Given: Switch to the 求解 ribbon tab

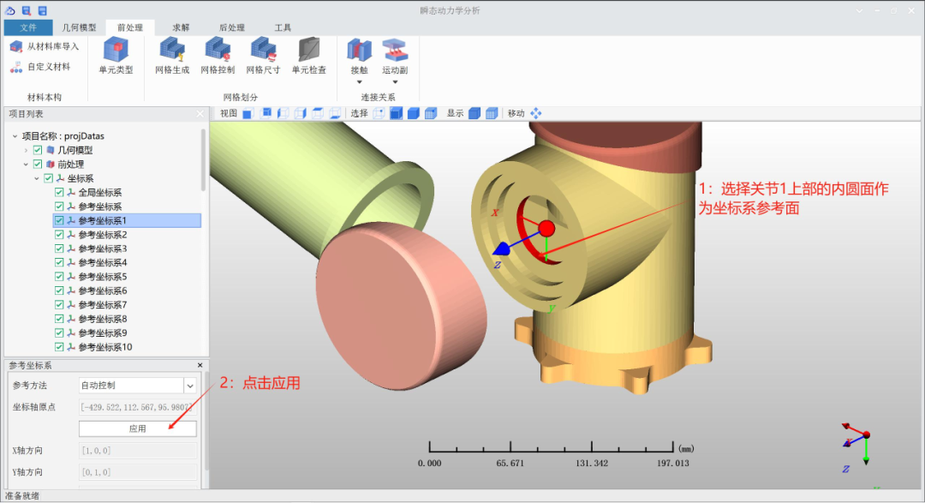Looking at the screenshot, I should point(181,27).
